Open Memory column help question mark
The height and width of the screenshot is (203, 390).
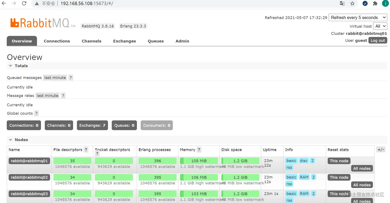point(199,150)
